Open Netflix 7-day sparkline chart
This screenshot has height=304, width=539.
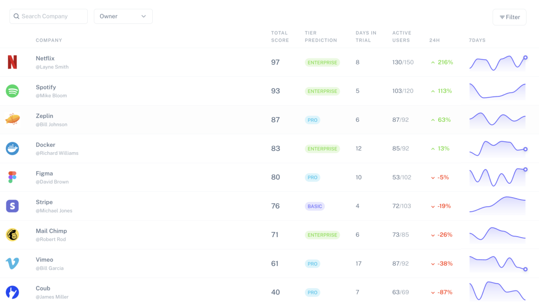pos(498,63)
